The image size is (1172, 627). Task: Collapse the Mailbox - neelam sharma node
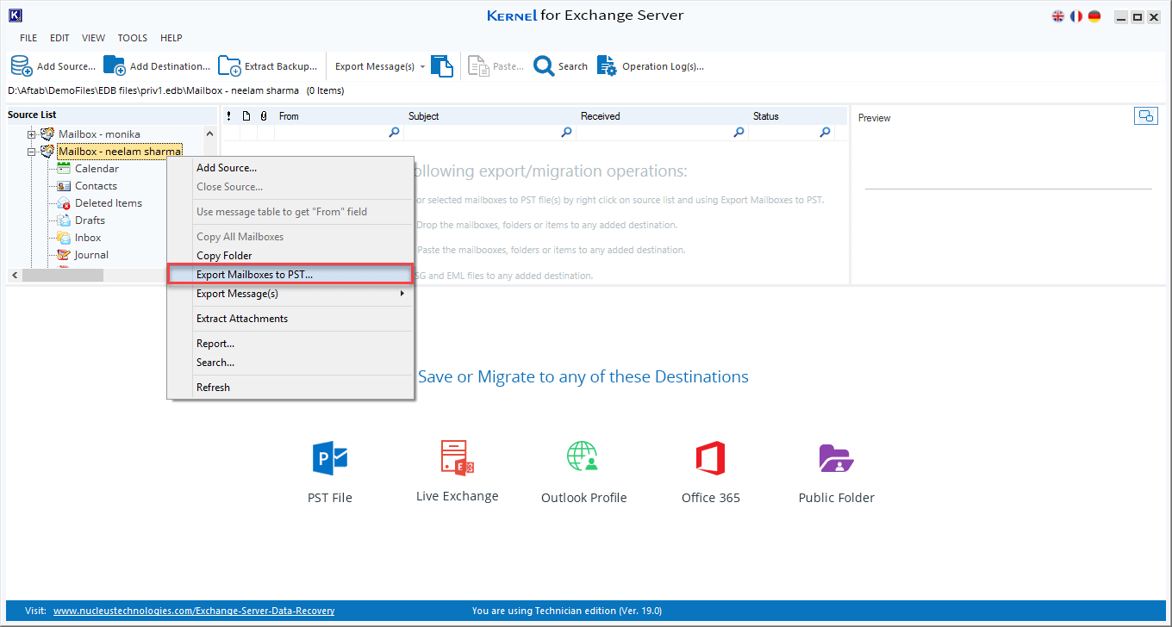coord(32,152)
